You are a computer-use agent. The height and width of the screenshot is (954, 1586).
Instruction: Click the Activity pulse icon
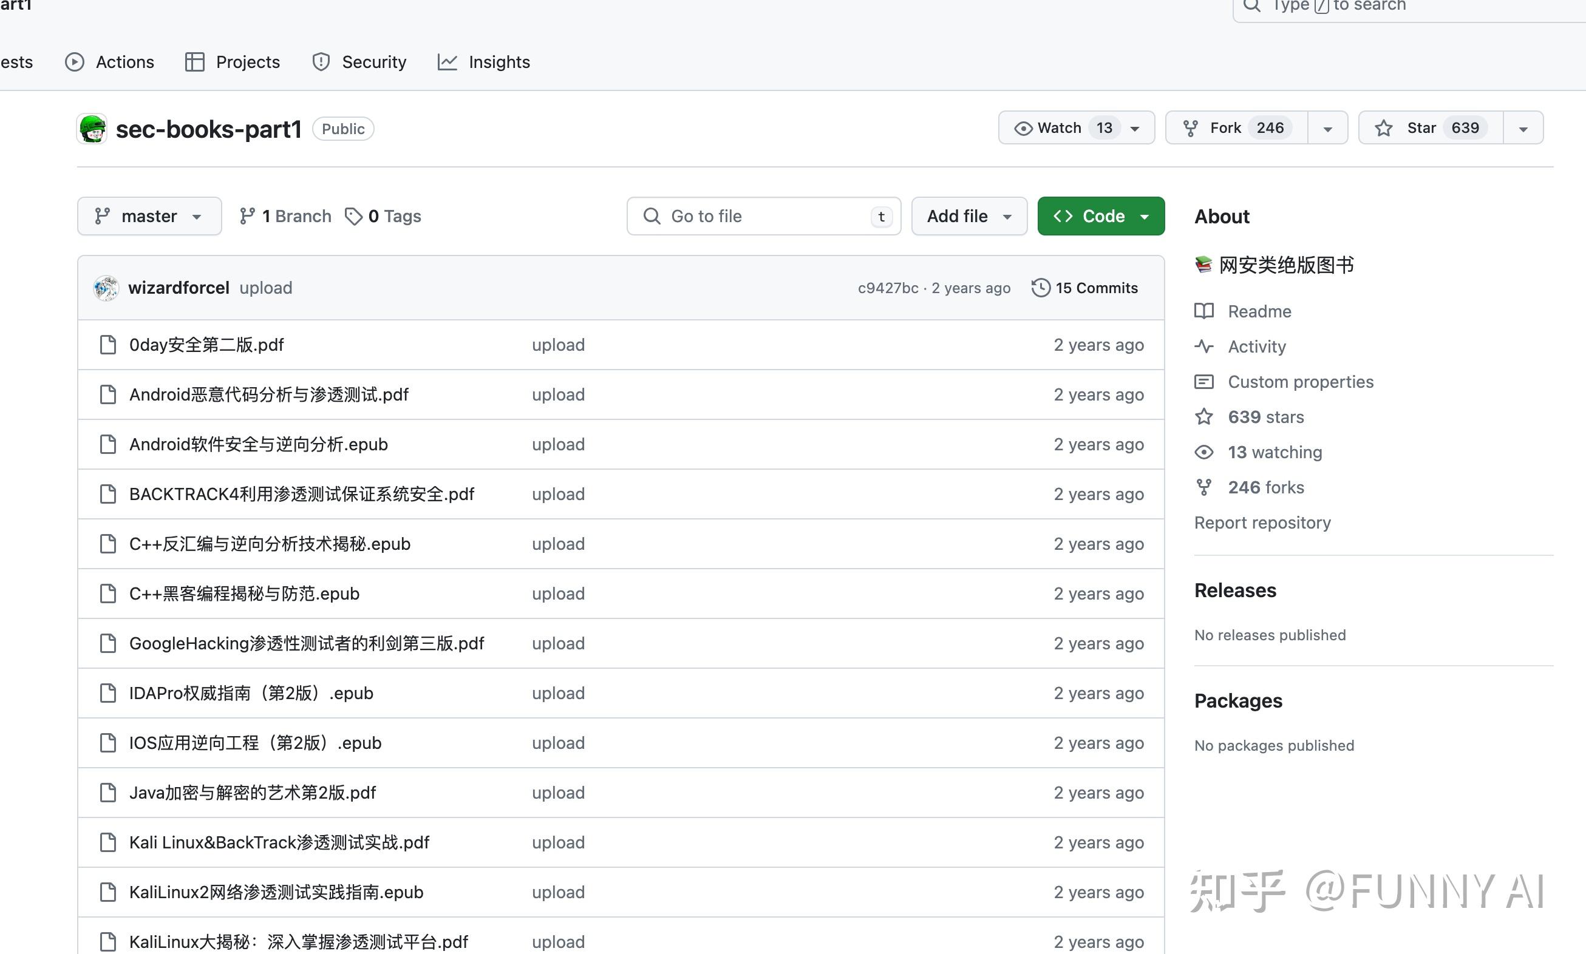(1203, 347)
